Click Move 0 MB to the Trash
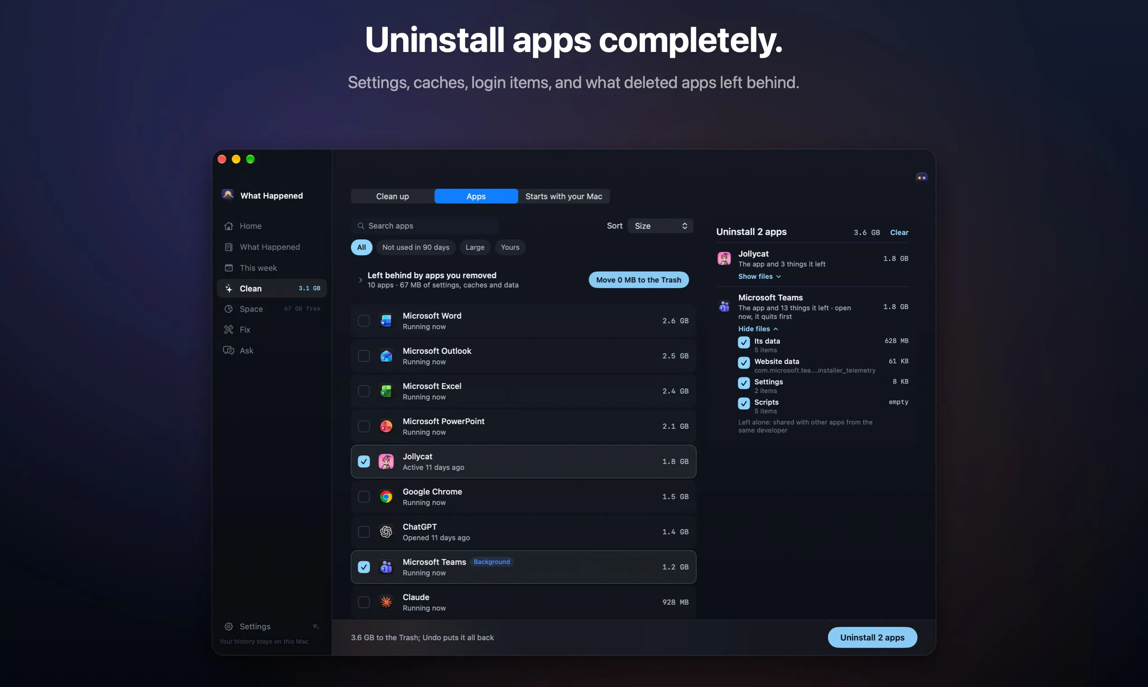The height and width of the screenshot is (687, 1148). click(638, 280)
